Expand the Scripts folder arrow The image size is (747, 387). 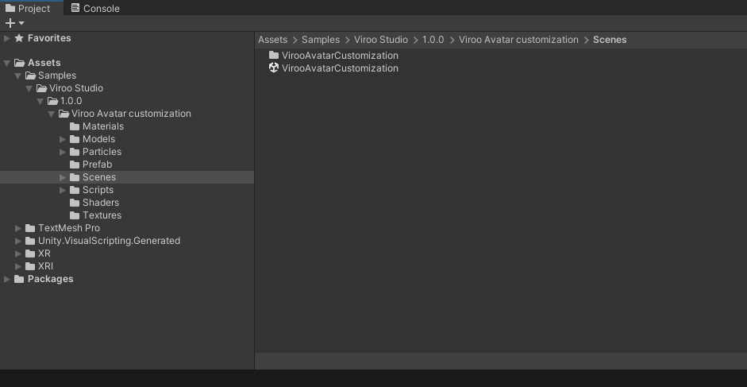tap(64, 190)
